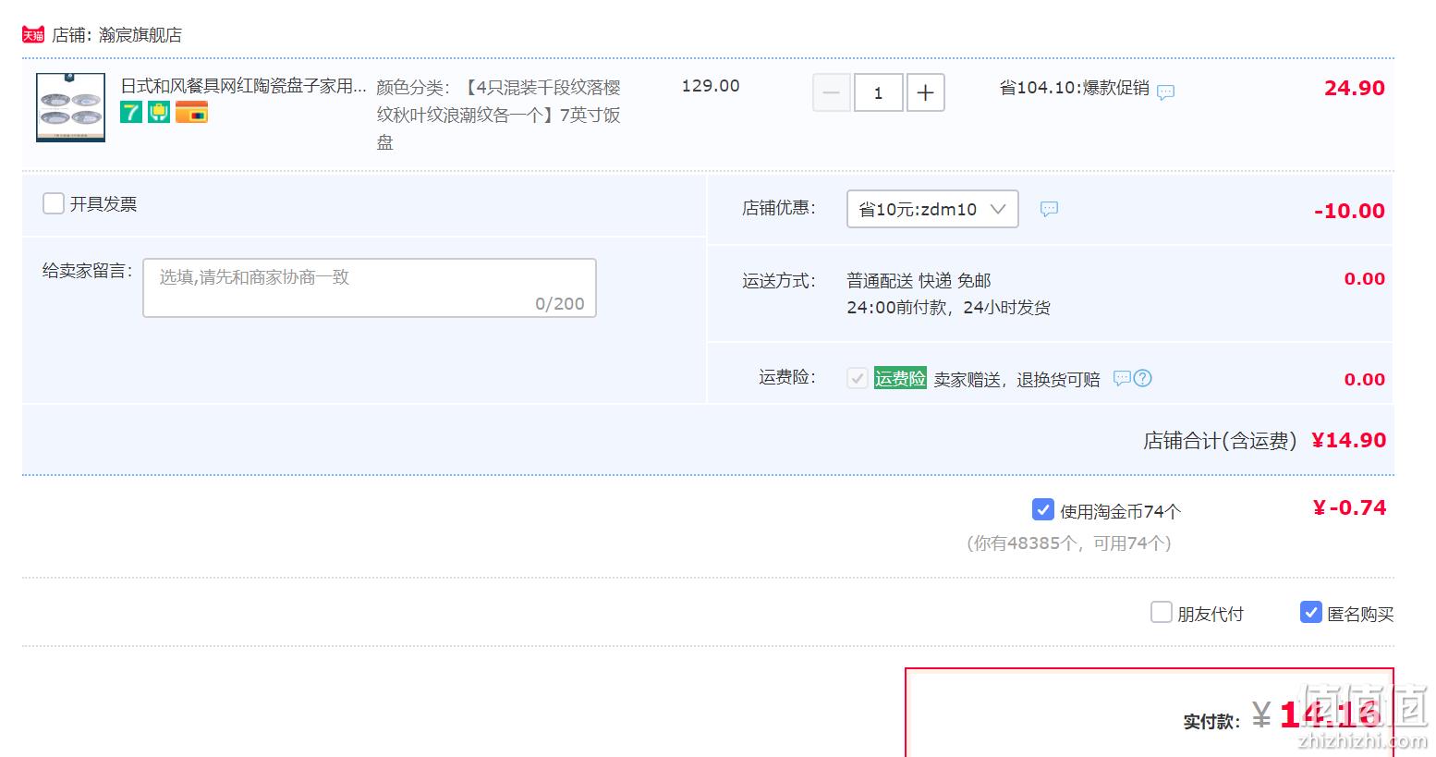Click the original price 129.00
Viewport: 1436px width, 757px height.
coord(711,86)
